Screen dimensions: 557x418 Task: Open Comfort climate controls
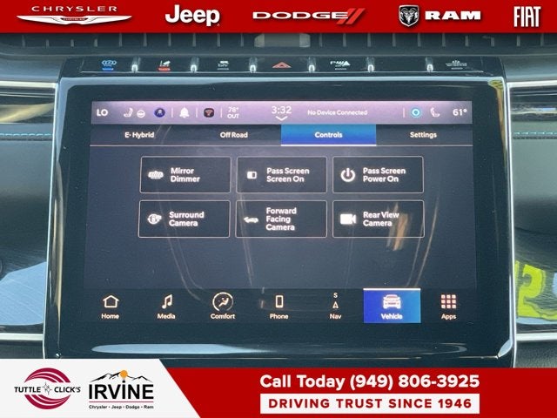click(223, 306)
